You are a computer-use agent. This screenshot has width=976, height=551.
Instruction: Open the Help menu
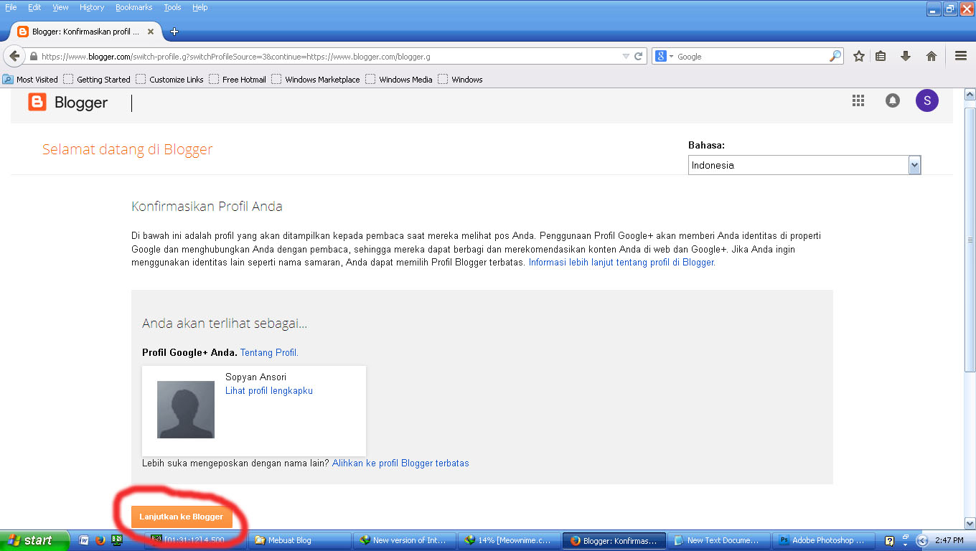[x=200, y=7]
